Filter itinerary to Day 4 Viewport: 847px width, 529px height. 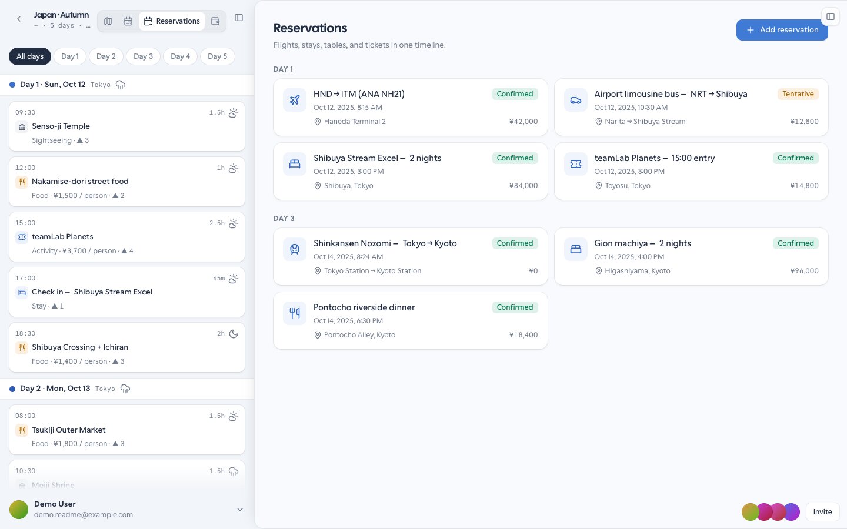tap(181, 56)
